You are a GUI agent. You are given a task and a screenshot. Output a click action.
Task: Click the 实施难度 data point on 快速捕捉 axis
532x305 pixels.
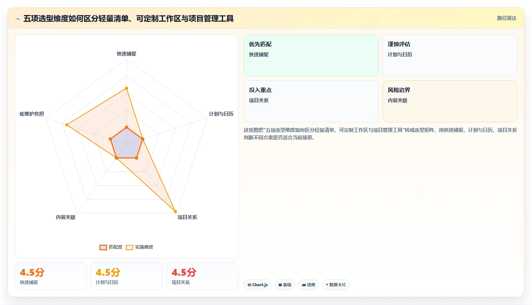[x=127, y=88]
